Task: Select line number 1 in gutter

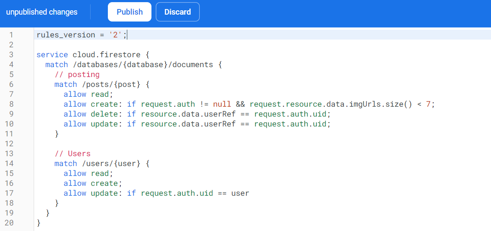Action: [12, 35]
